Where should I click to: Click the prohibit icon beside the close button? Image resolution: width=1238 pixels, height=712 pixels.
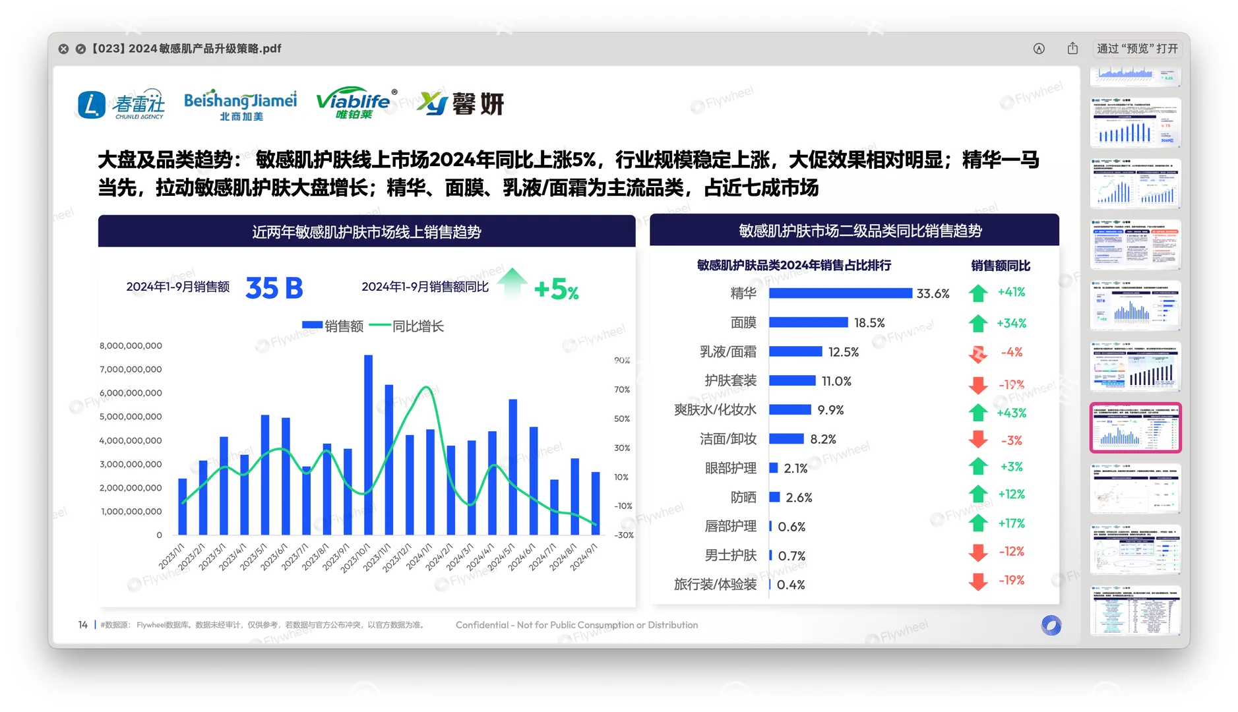pyautogui.click(x=80, y=48)
